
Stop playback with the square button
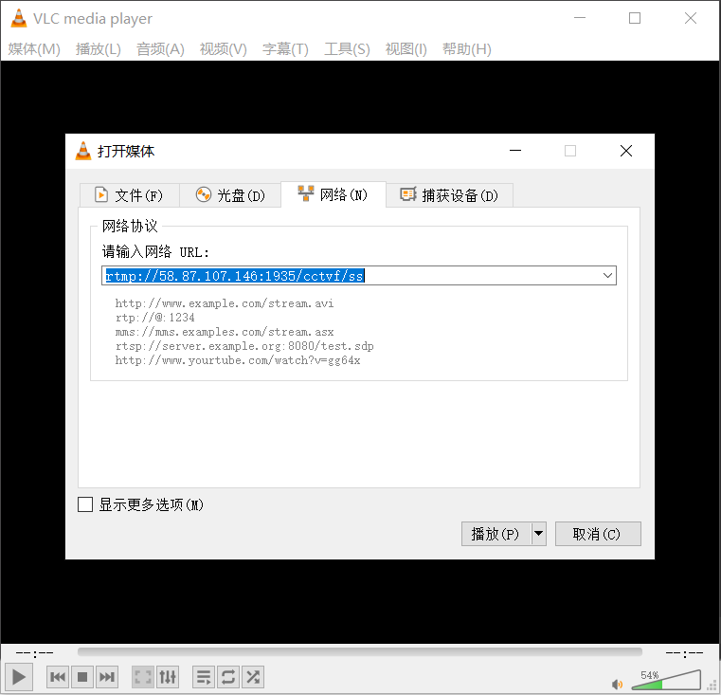click(x=82, y=677)
